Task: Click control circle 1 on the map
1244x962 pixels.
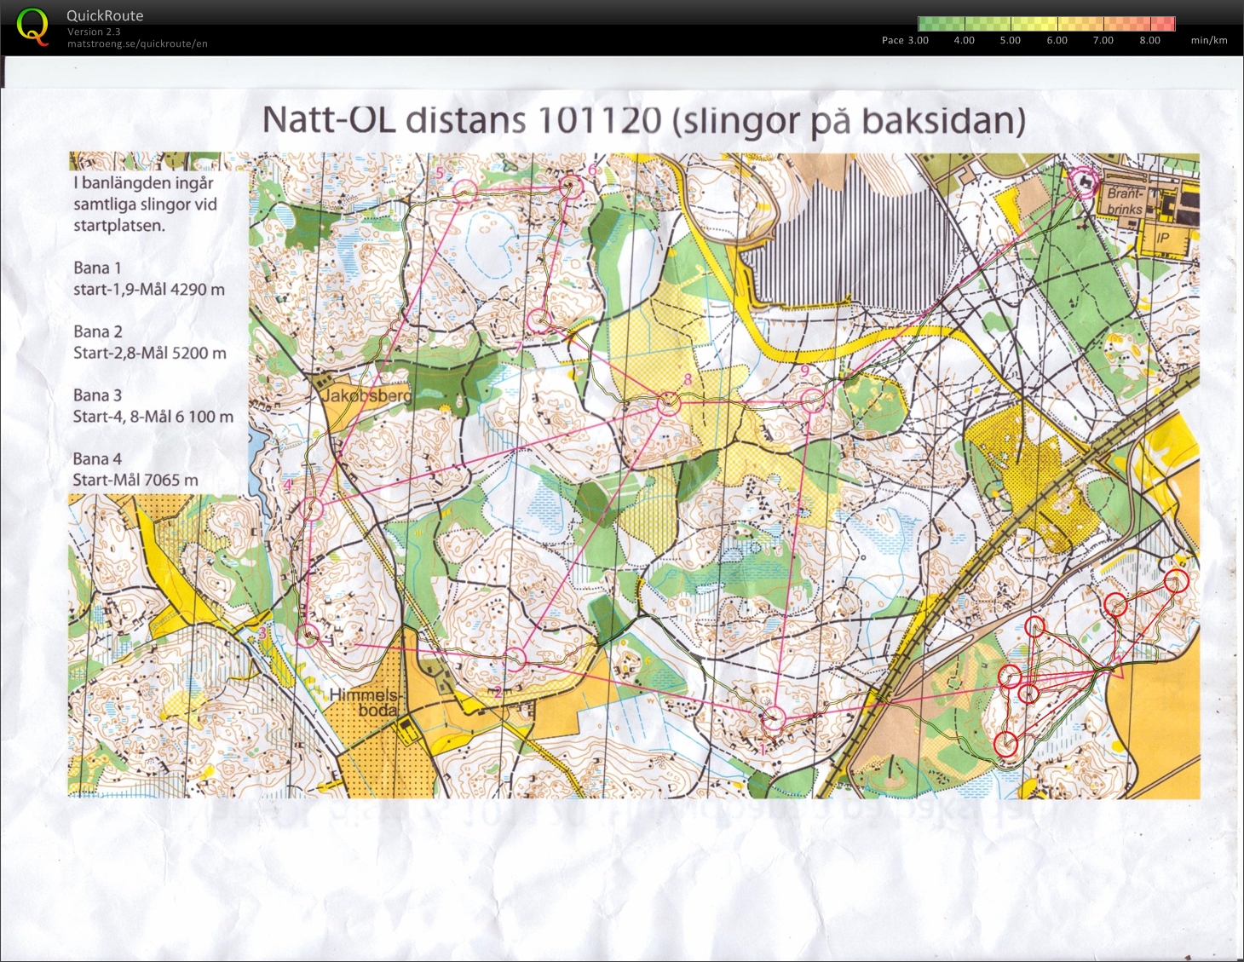Action: (773, 718)
